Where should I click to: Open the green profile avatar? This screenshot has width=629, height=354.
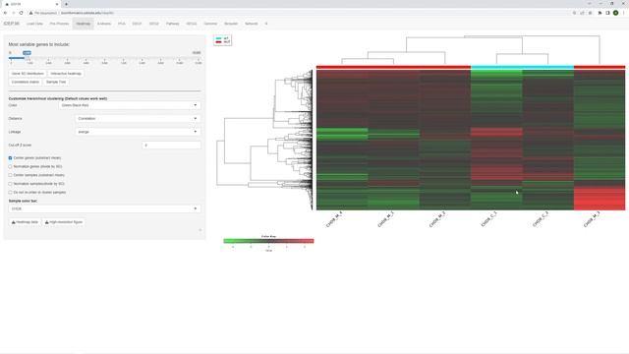tap(616, 13)
